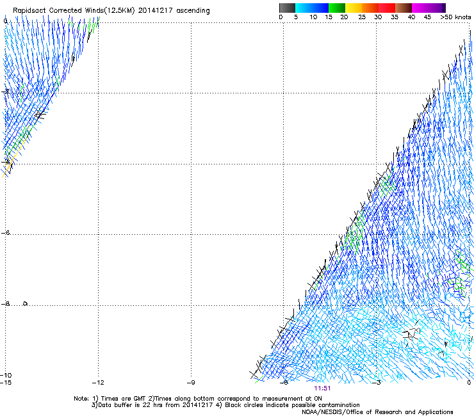This screenshot has height=416, width=474.
Task: Click the brown 35-40 knots color segment
Action: pyautogui.click(x=404, y=8)
